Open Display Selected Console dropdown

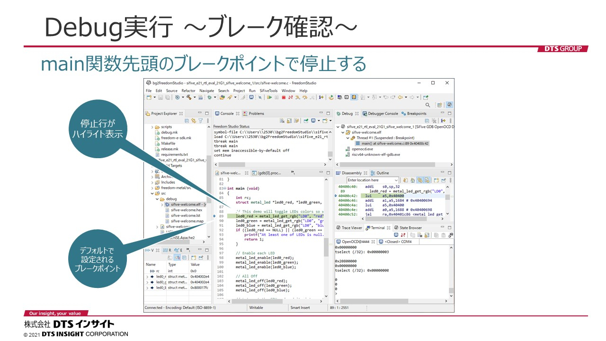pos(319,121)
